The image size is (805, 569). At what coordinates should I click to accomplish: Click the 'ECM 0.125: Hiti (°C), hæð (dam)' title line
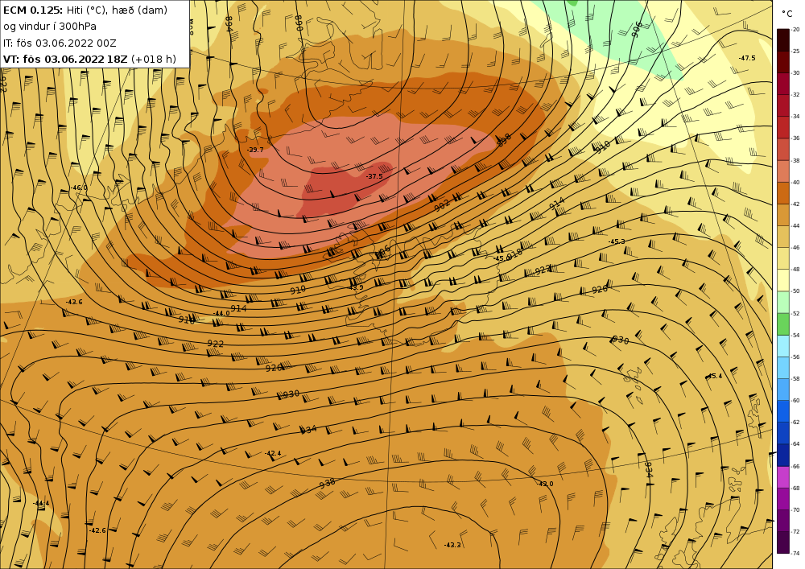coord(85,10)
